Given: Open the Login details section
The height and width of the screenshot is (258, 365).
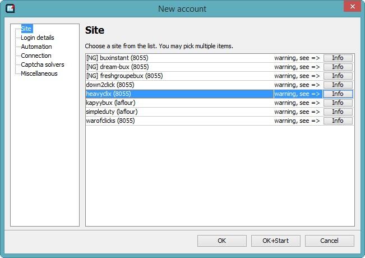Looking at the screenshot, I should 37,38.
